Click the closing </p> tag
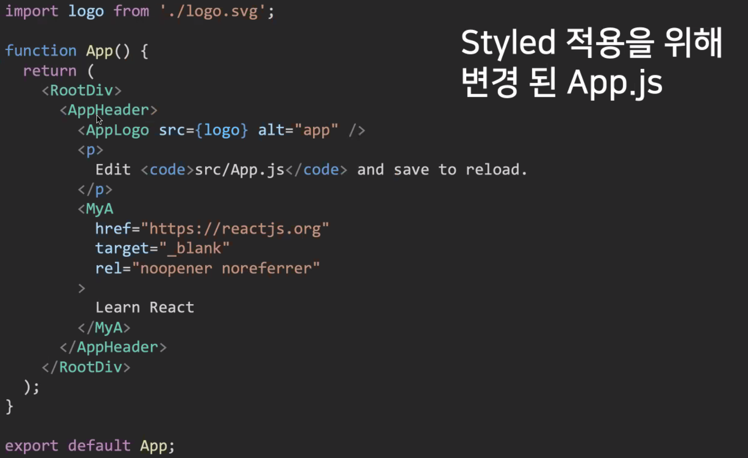The image size is (748, 458). (95, 189)
